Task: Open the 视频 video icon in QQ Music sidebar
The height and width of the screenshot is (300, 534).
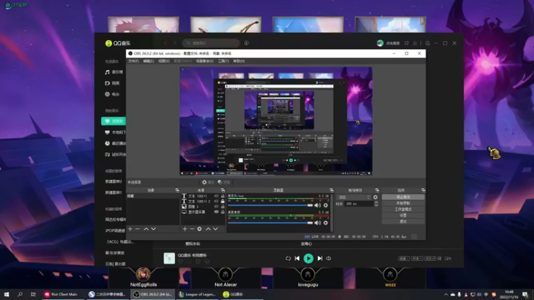Action: tap(107, 83)
